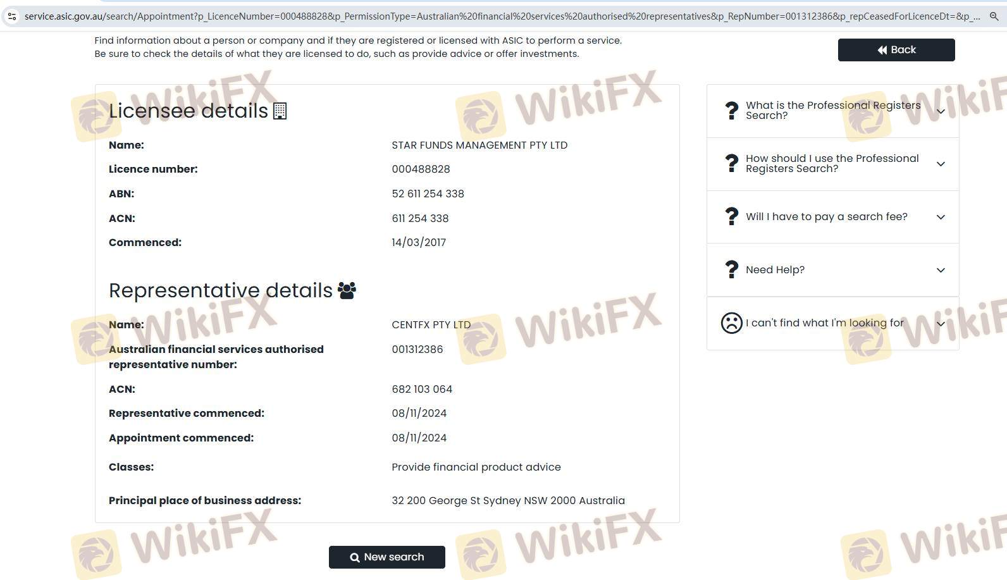Select commenced date 14/03/2017
1007x580 pixels.
tap(419, 243)
